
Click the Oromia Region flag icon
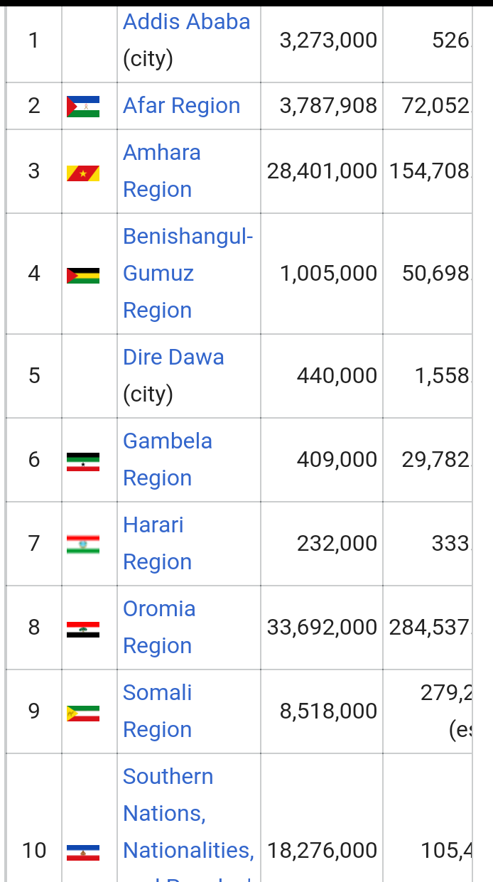click(x=83, y=628)
